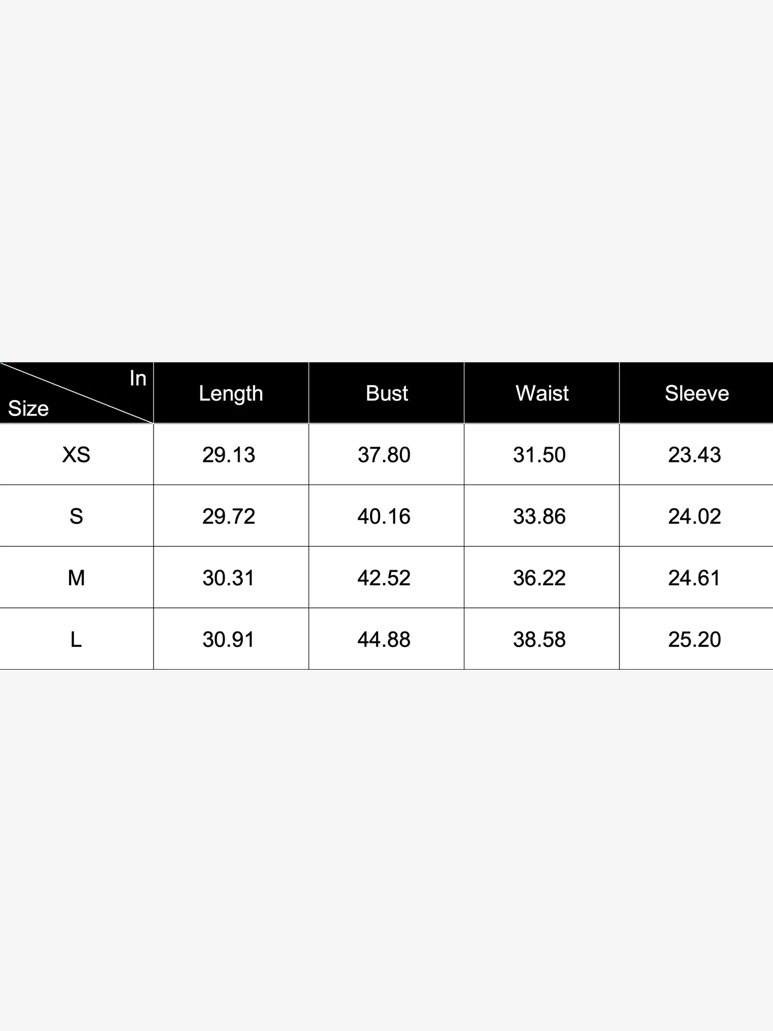Click the L sleeve value 25.20

point(694,639)
